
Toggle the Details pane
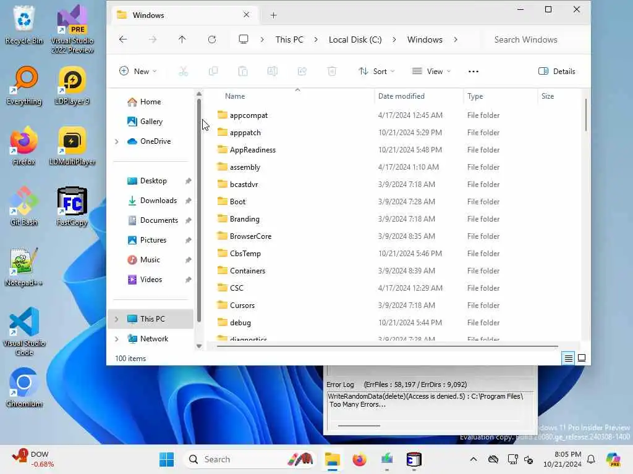[557, 72]
